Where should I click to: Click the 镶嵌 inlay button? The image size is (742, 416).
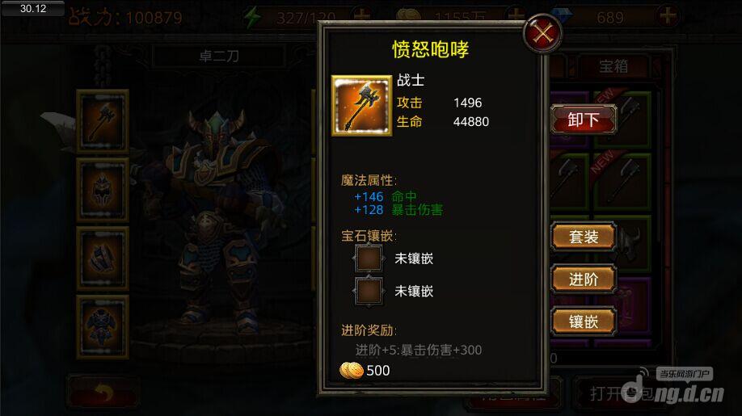point(584,321)
